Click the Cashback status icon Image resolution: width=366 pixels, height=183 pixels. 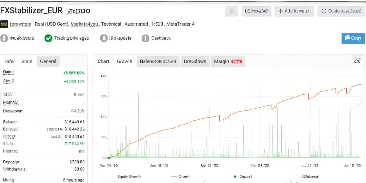point(145,38)
